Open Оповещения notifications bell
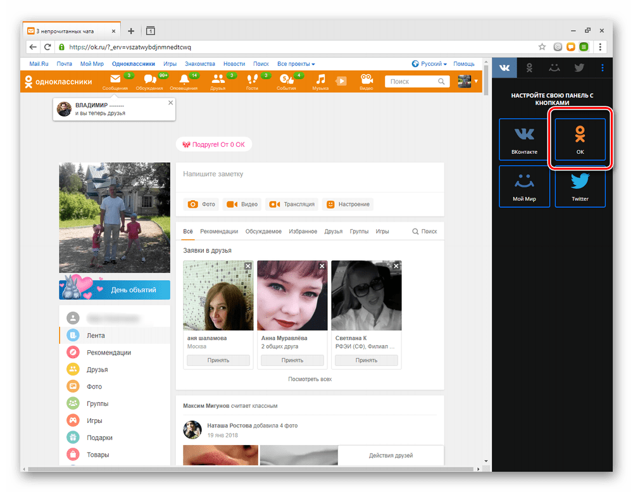This screenshot has width=633, height=492. 184,80
